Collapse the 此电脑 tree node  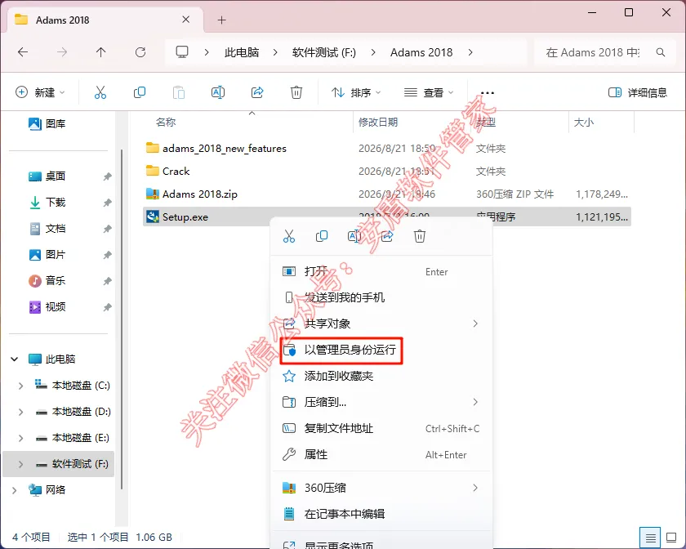click(x=15, y=359)
